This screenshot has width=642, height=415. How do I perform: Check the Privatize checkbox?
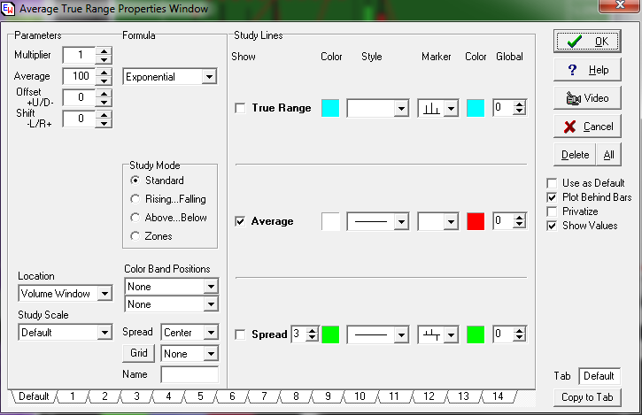pos(552,211)
